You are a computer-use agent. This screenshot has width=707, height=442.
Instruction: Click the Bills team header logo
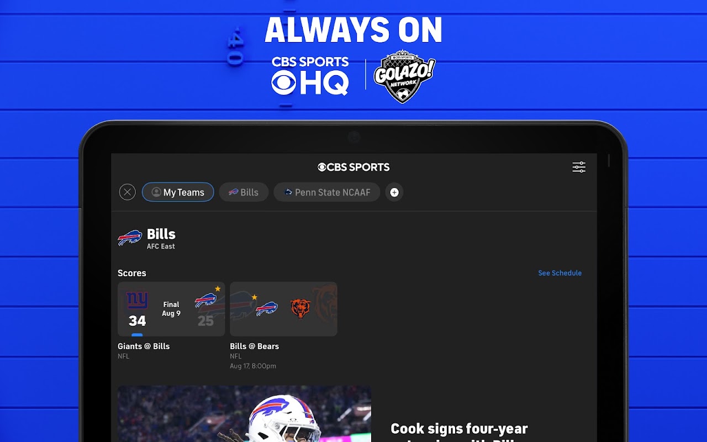click(130, 238)
